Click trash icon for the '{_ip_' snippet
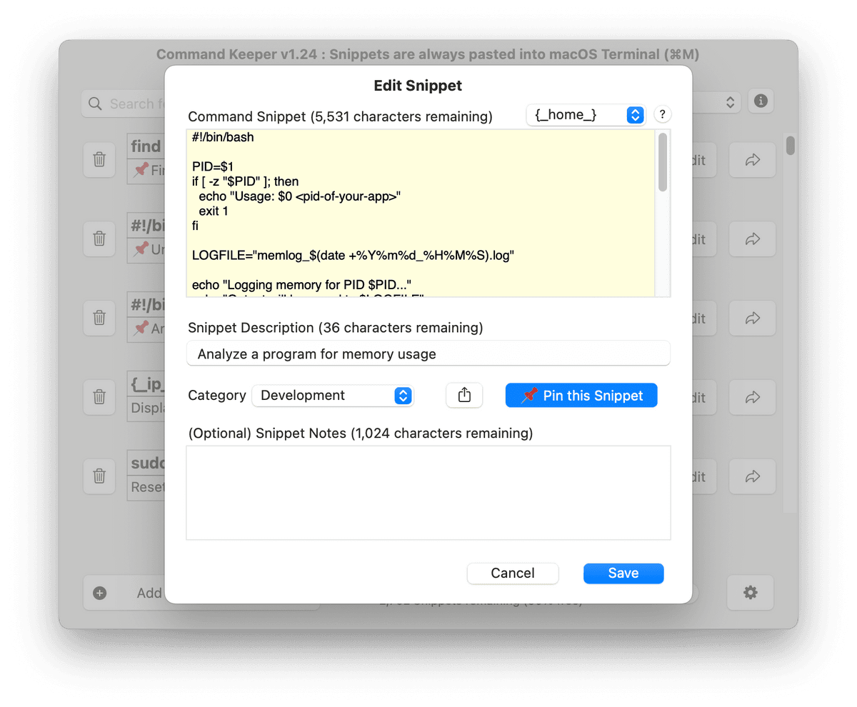 (x=100, y=397)
